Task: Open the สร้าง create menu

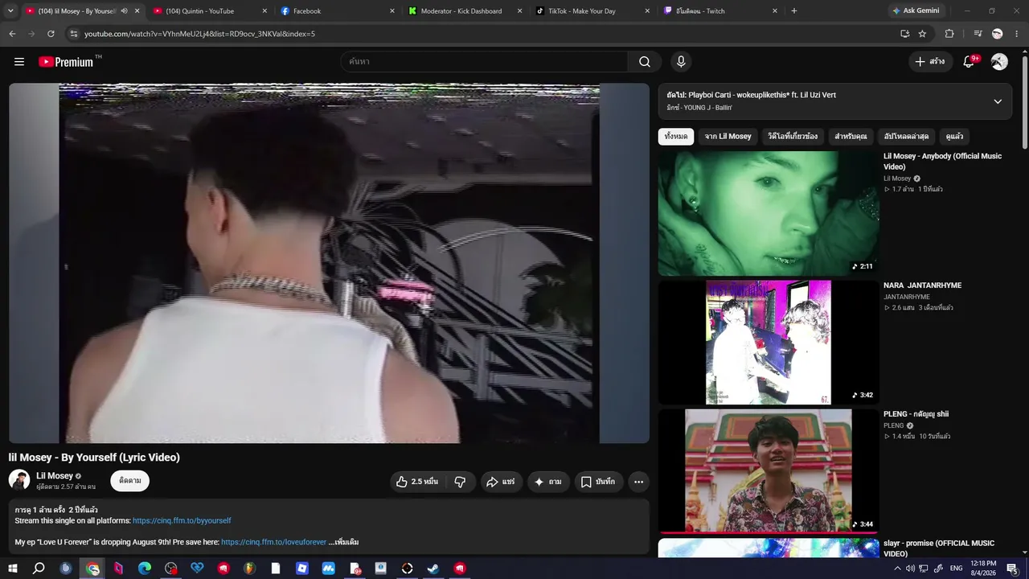Action: (x=930, y=62)
